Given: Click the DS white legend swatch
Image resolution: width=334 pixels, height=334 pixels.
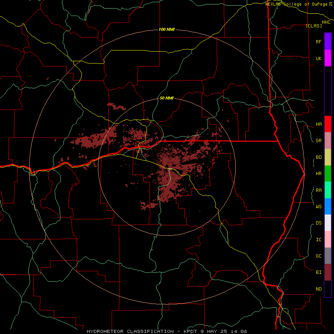Looking at the screenshot, I should click(x=328, y=223).
